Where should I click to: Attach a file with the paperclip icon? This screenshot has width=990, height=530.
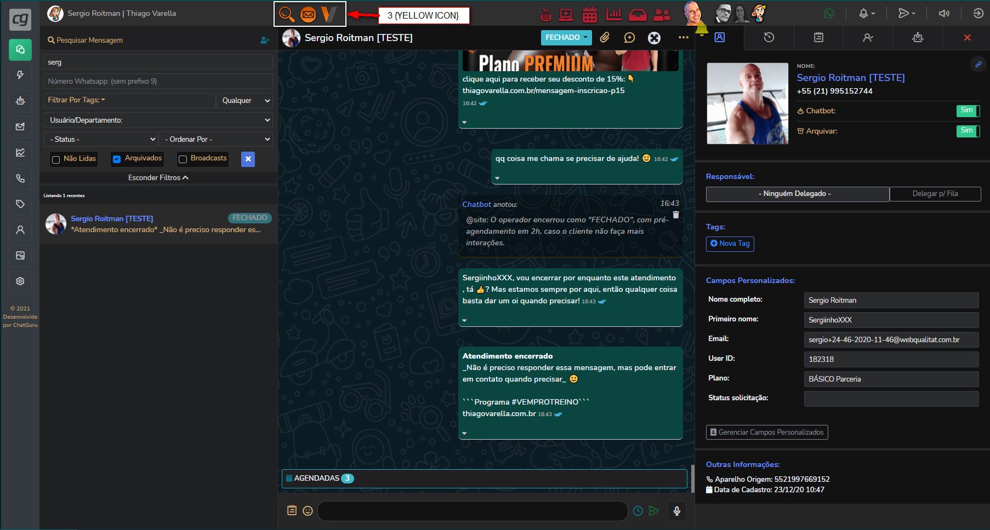pyautogui.click(x=605, y=37)
